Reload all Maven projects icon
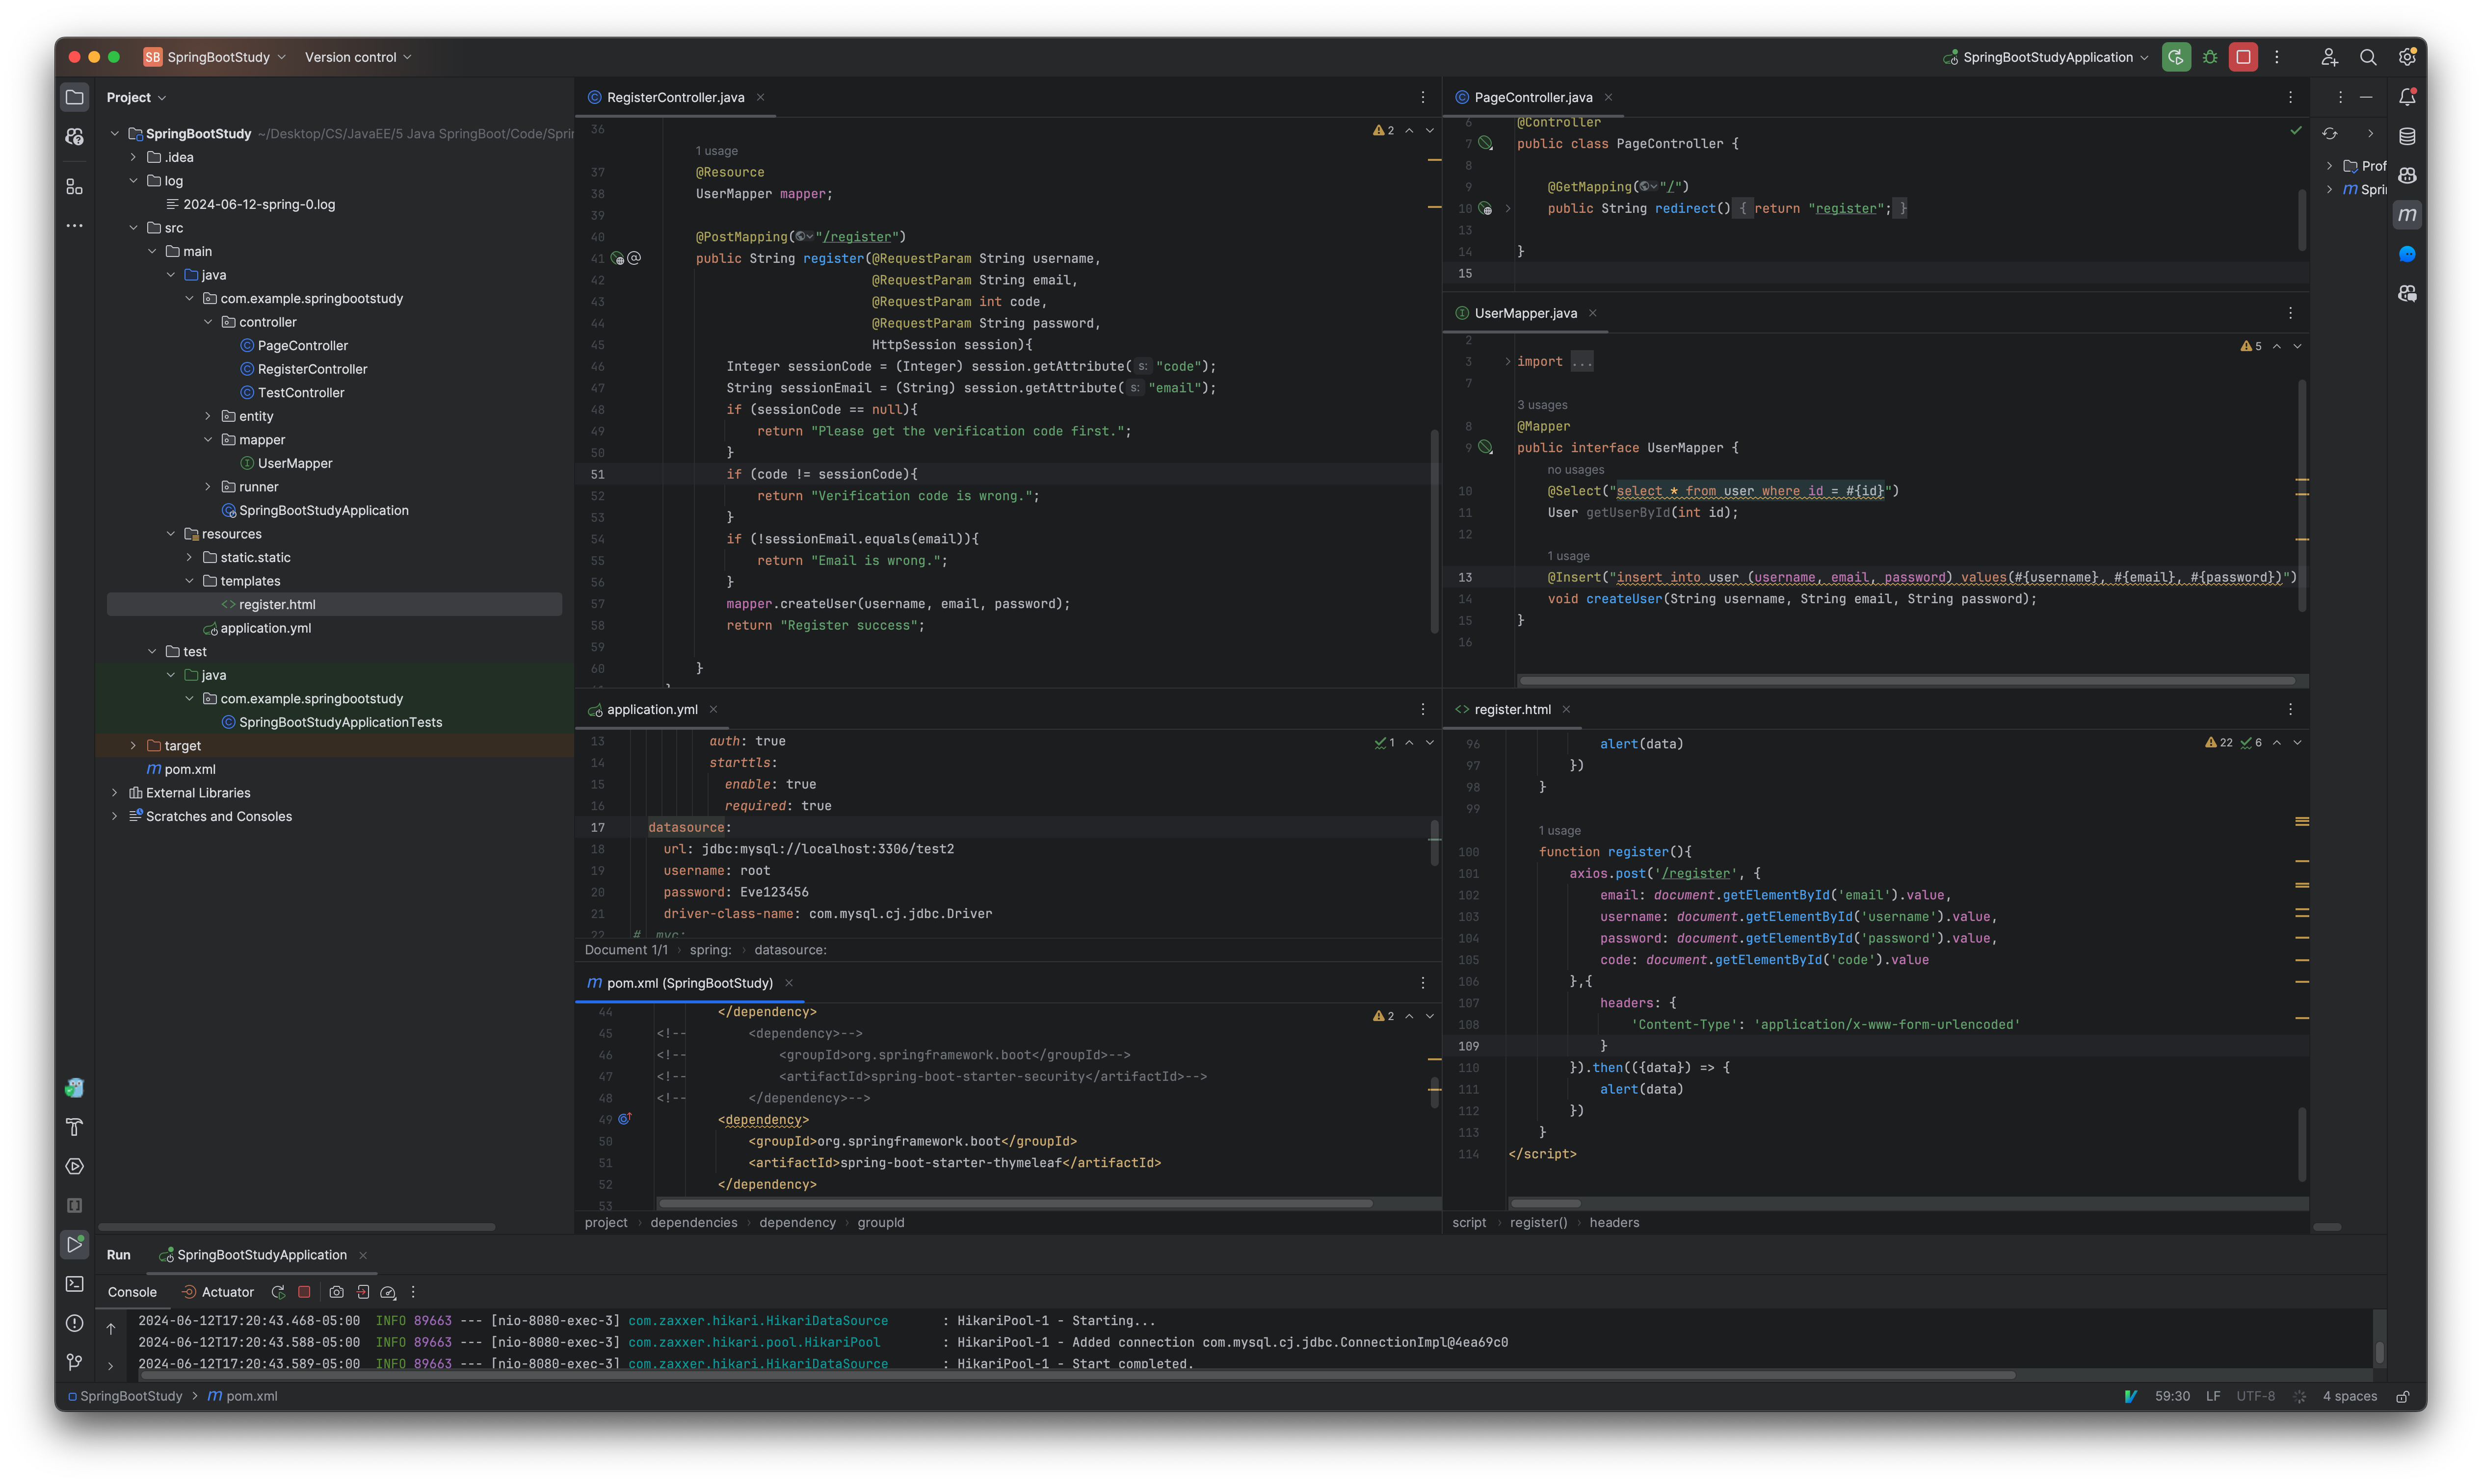Screen dimensions: 2482x1484 click(2330, 134)
